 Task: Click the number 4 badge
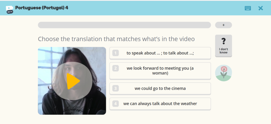(x=115, y=104)
